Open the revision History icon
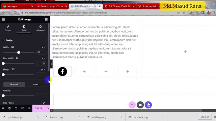The height and width of the screenshot is (121, 216). (16, 108)
